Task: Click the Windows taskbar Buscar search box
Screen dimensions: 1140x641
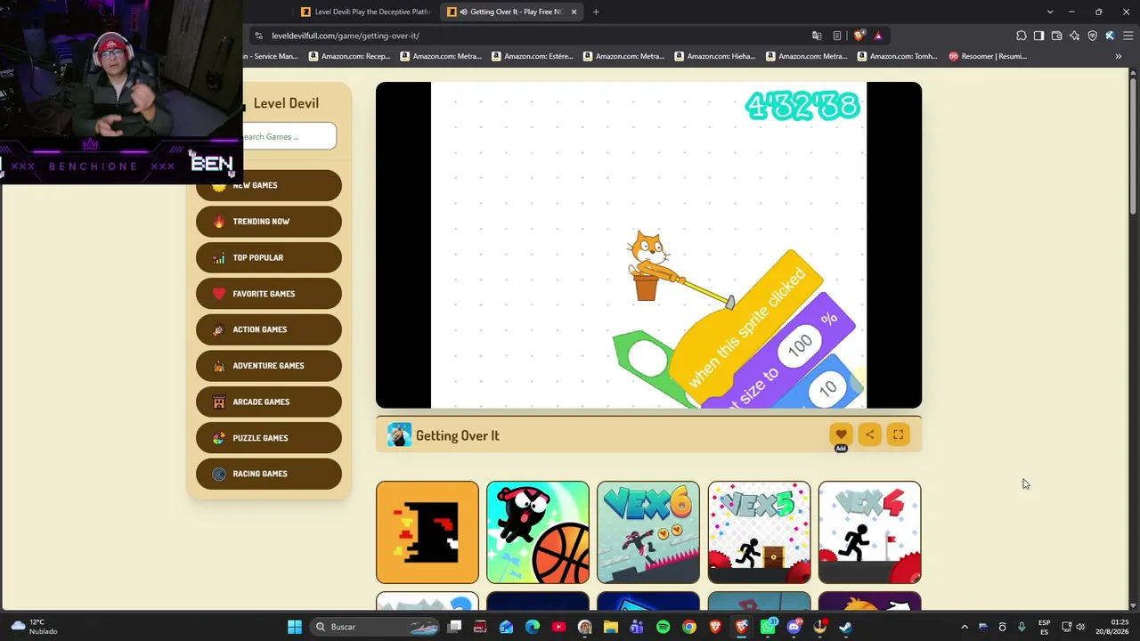Action: pos(374,627)
